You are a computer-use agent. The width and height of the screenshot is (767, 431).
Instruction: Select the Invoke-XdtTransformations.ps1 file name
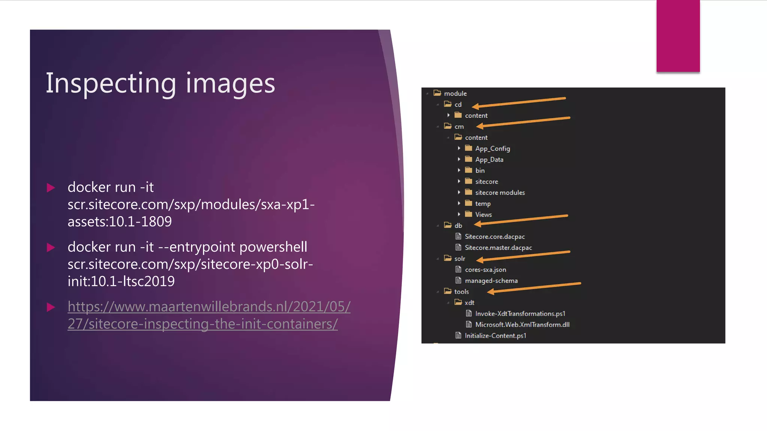pyautogui.click(x=520, y=314)
